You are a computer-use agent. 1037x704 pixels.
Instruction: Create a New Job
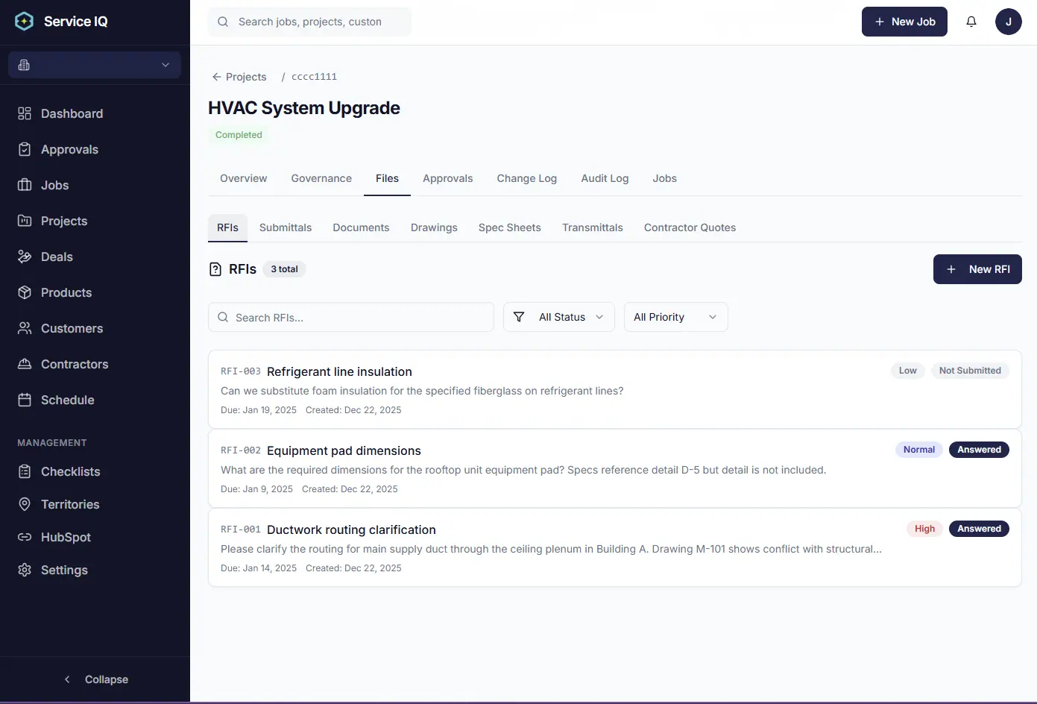tap(904, 22)
